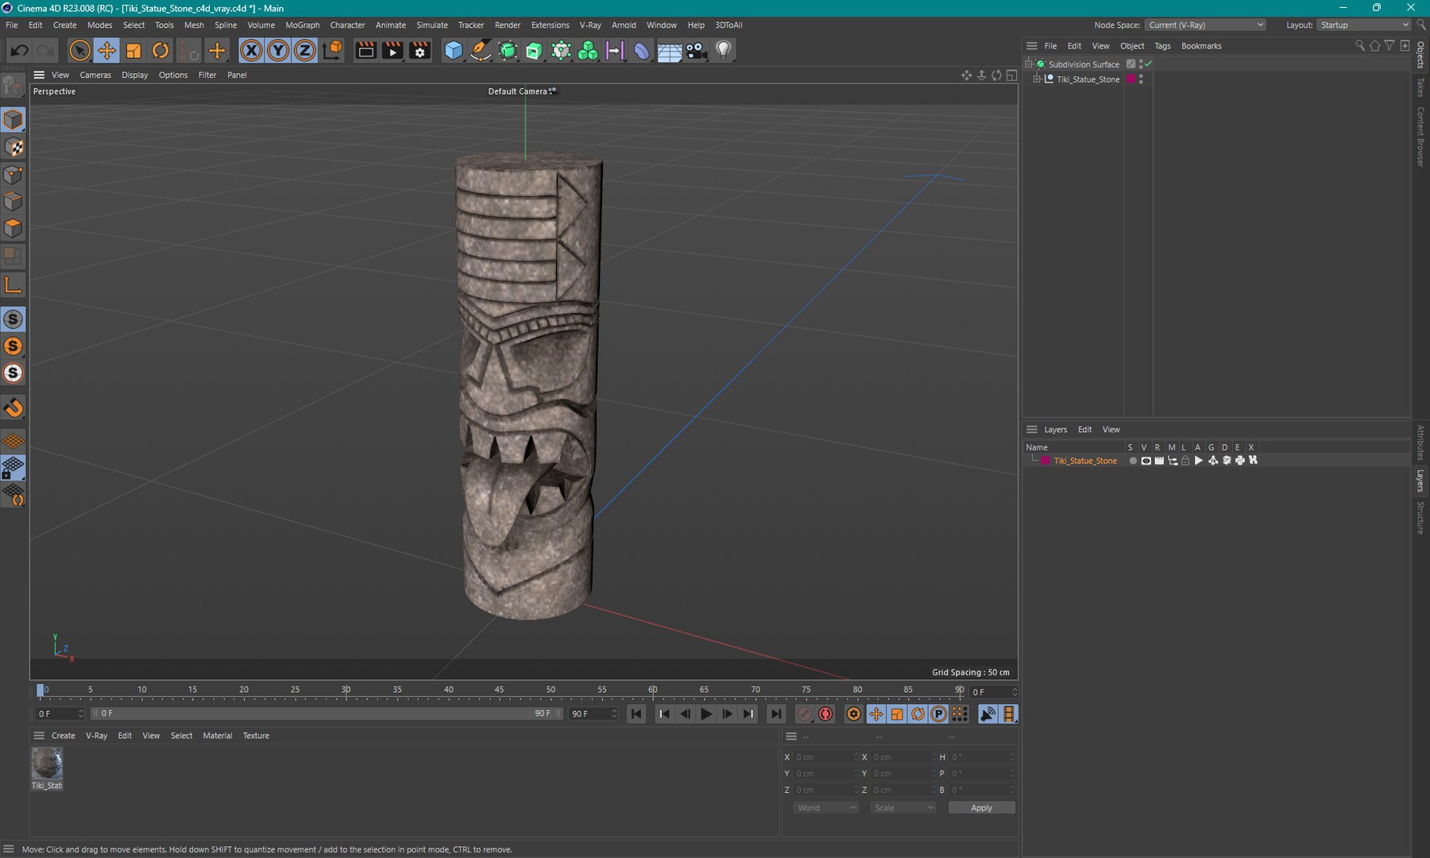Toggle Subdivision Surface enable checkmark

click(x=1148, y=64)
